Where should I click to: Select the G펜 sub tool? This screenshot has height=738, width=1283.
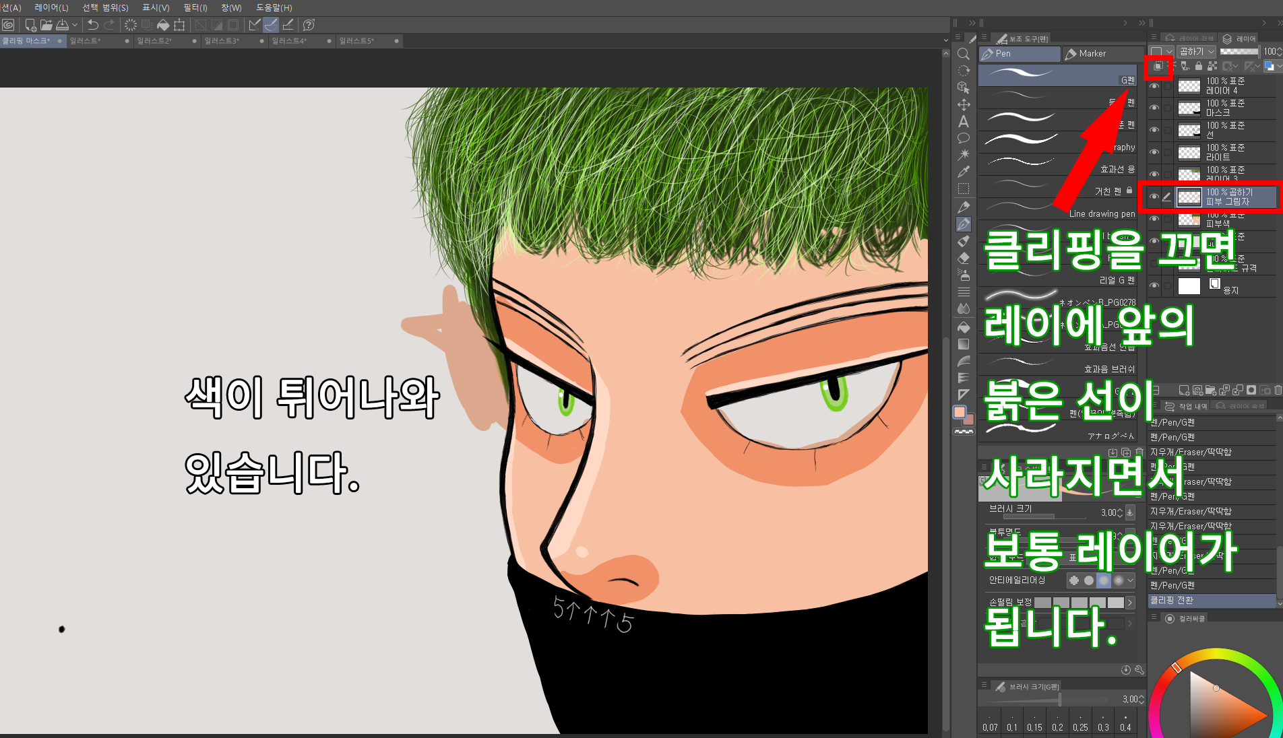pos(1057,75)
